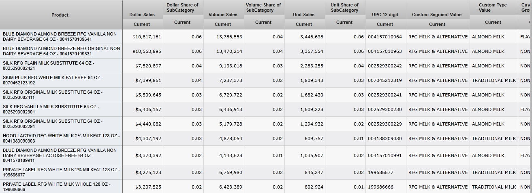Click the Product column header
The width and height of the screenshot is (532, 193).
(x=60, y=15)
